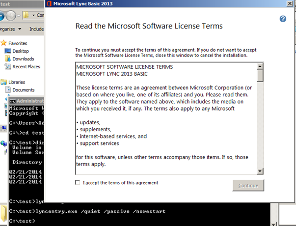Open the help icon in Lync setup
296x226 pixels.
283,19
